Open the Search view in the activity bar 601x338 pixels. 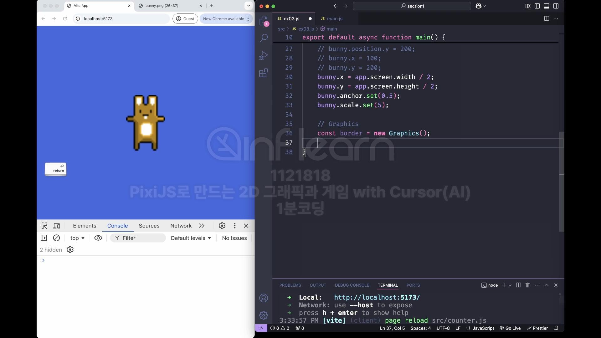(264, 38)
